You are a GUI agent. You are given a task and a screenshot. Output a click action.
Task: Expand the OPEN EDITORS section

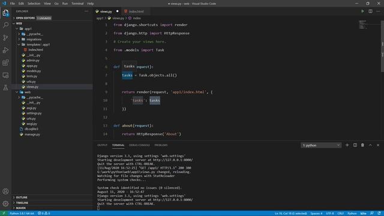tap(25, 18)
